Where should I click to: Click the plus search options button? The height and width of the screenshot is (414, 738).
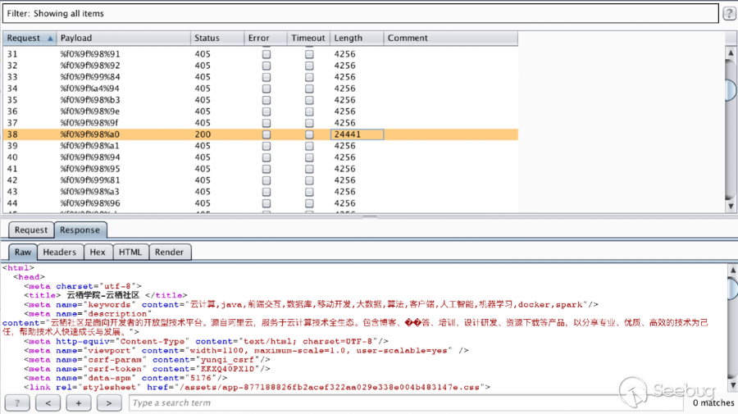[x=79, y=403]
